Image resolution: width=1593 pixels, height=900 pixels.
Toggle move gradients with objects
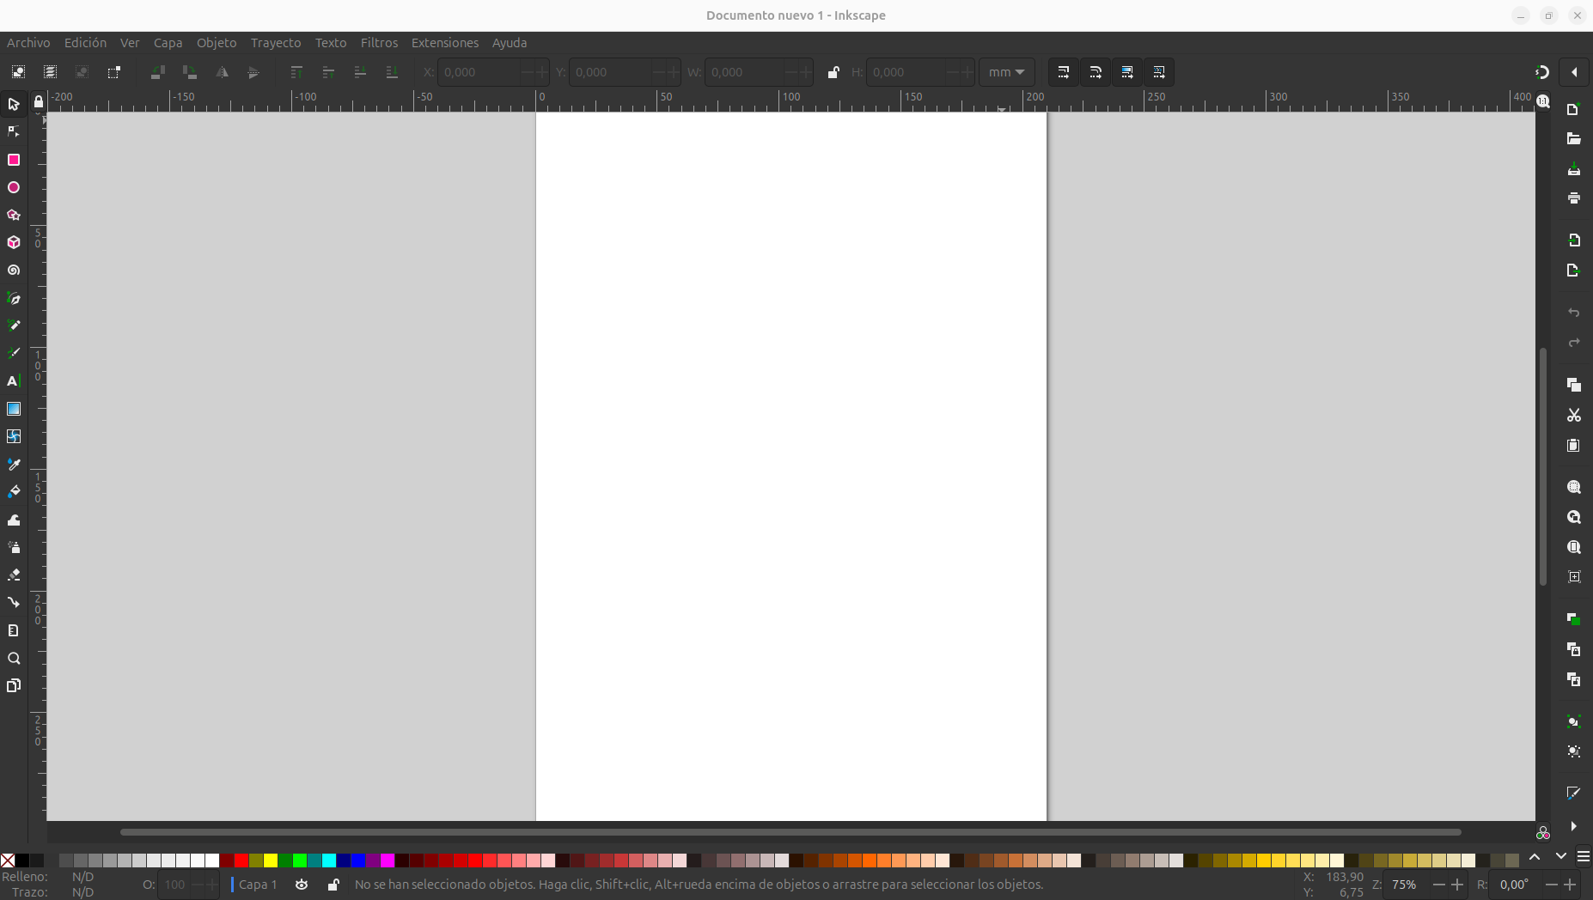tap(1127, 72)
